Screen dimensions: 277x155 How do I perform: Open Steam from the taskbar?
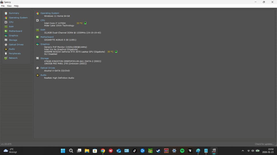pyautogui.click(x=158, y=151)
